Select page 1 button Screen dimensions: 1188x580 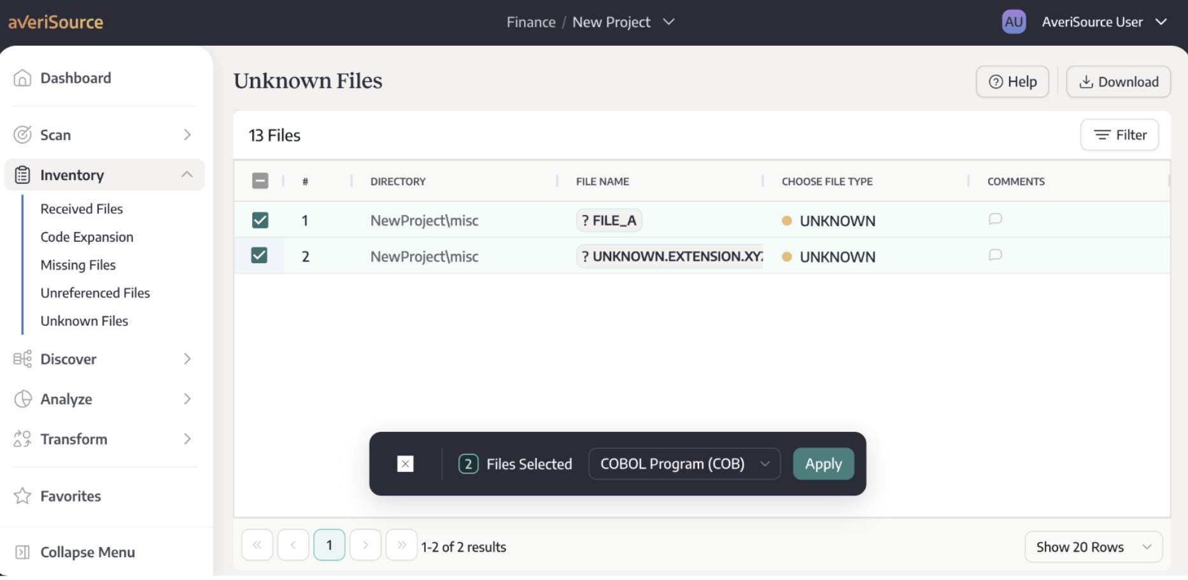pyautogui.click(x=329, y=545)
